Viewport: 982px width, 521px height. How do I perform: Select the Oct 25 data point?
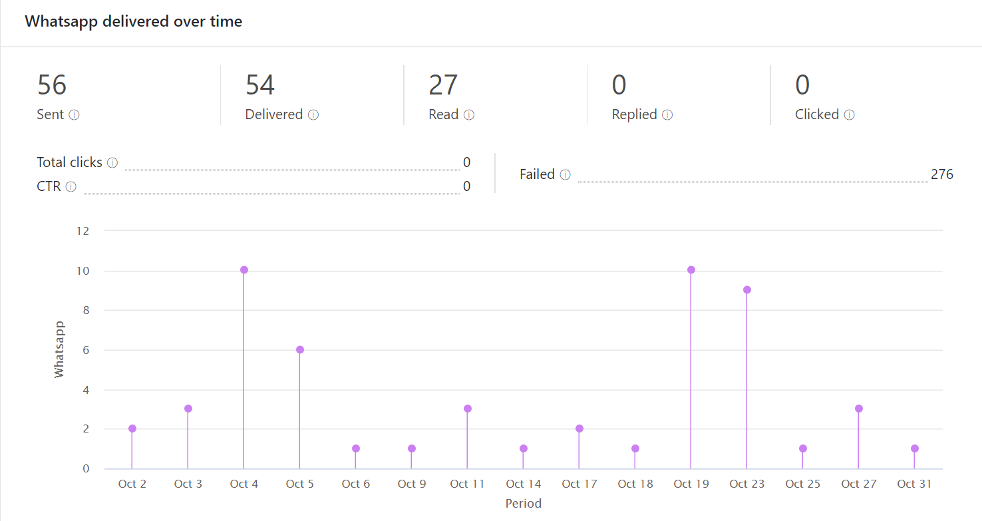coord(803,448)
